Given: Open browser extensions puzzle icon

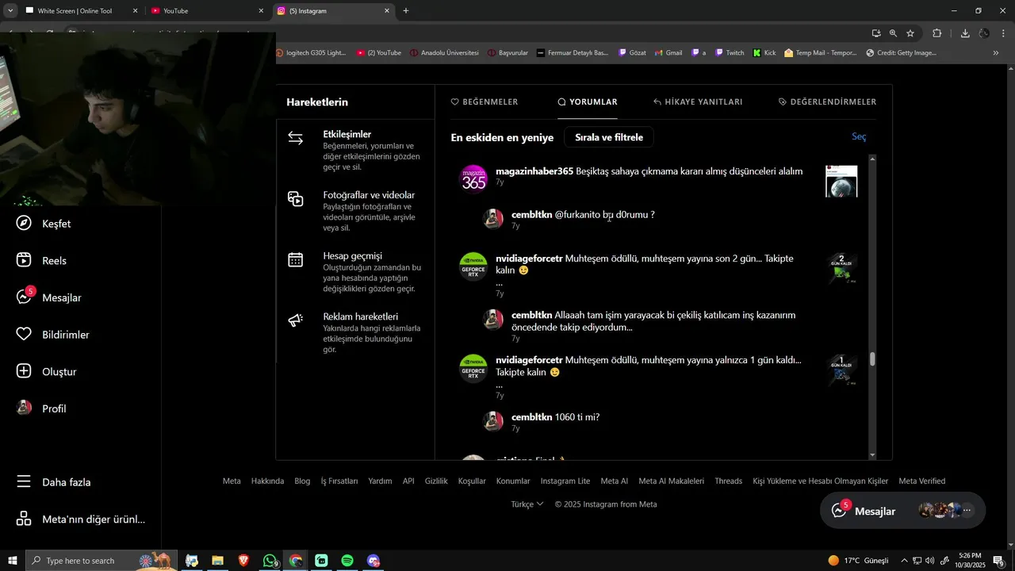Looking at the screenshot, I should click(x=937, y=33).
